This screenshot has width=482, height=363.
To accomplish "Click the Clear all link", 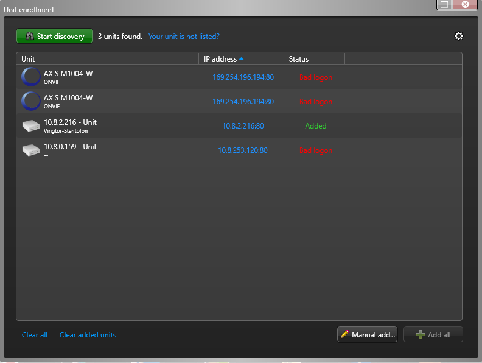I will point(35,335).
